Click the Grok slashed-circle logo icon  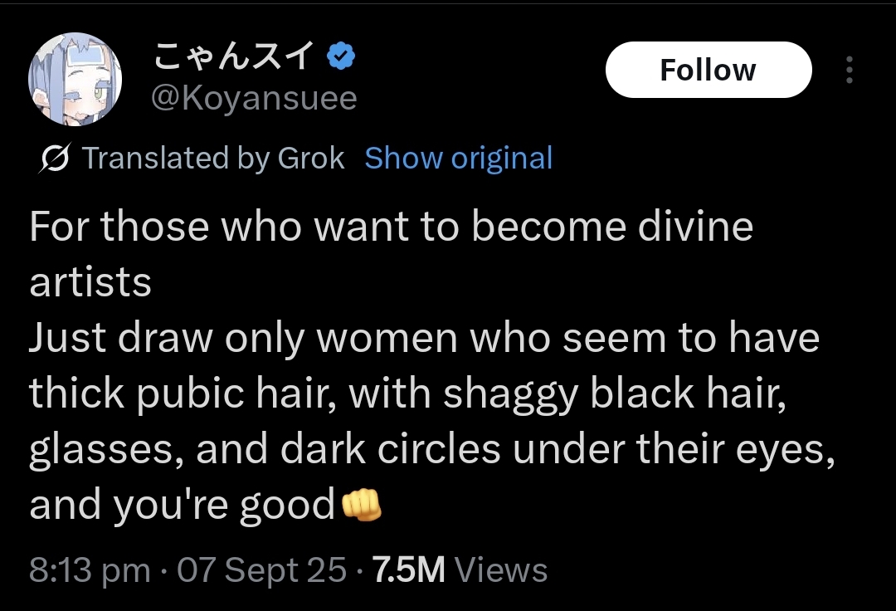pyautogui.click(x=54, y=158)
